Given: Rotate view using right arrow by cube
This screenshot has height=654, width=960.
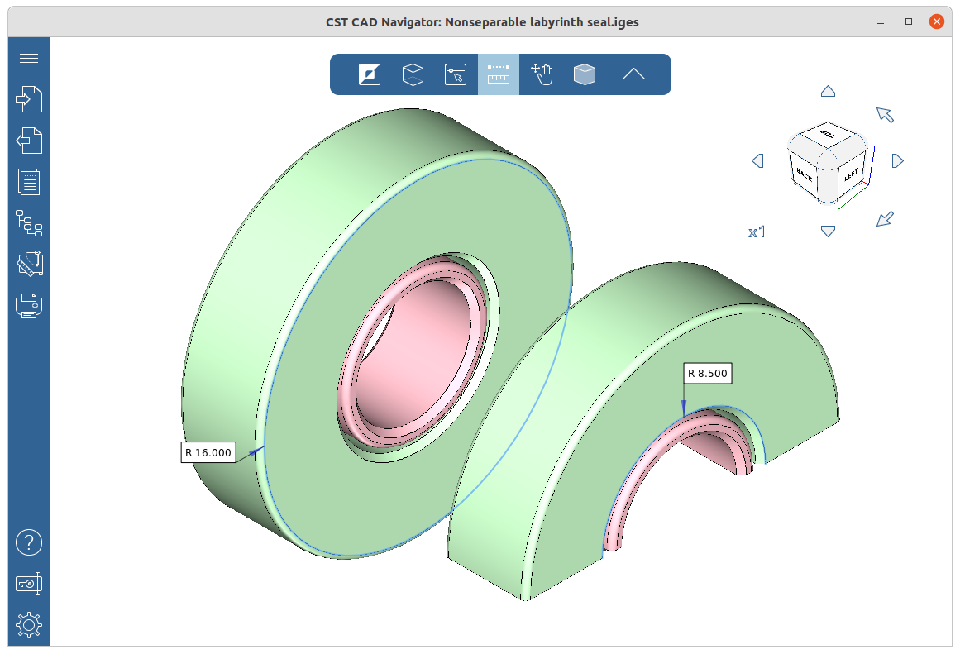Looking at the screenshot, I should click(898, 161).
